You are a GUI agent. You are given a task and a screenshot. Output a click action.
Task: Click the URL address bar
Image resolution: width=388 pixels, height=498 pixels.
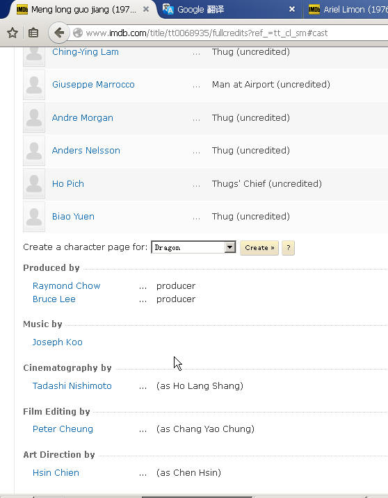coord(229,33)
